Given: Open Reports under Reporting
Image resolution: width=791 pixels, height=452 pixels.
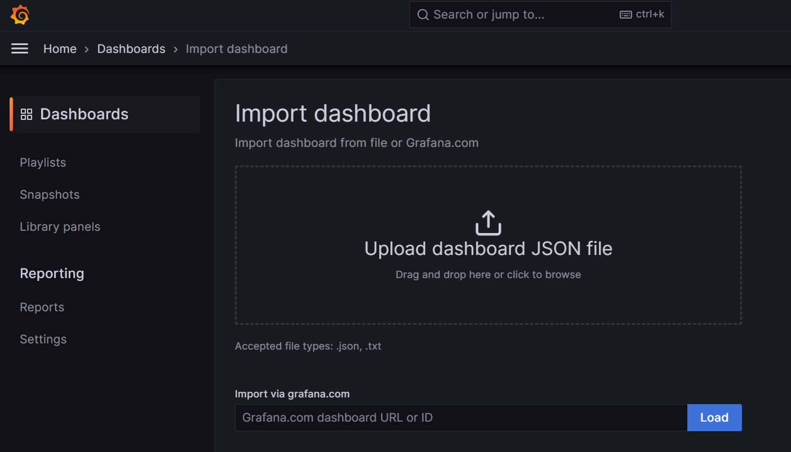Looking at the screenshot, I should click(x=42, y=307).
